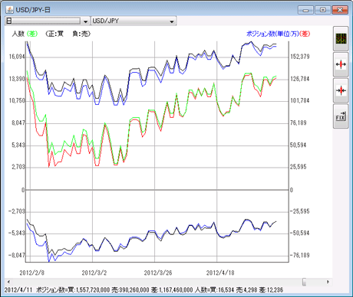Image resolution: width=353 pixels, height=297 pixels.
Task: Click the 2012/4/18 date label
Action: tap(220, 273)
